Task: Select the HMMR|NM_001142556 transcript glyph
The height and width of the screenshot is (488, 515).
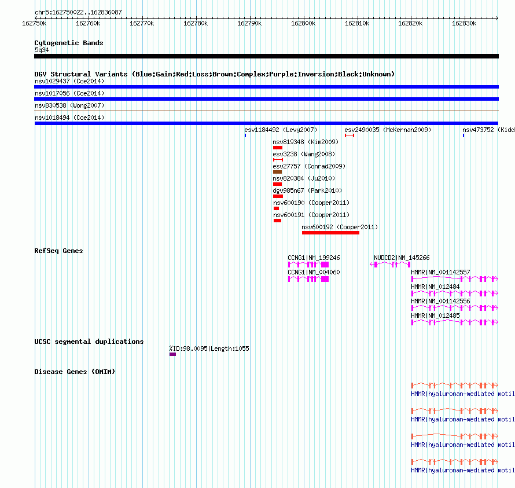Action: [455, 308]
